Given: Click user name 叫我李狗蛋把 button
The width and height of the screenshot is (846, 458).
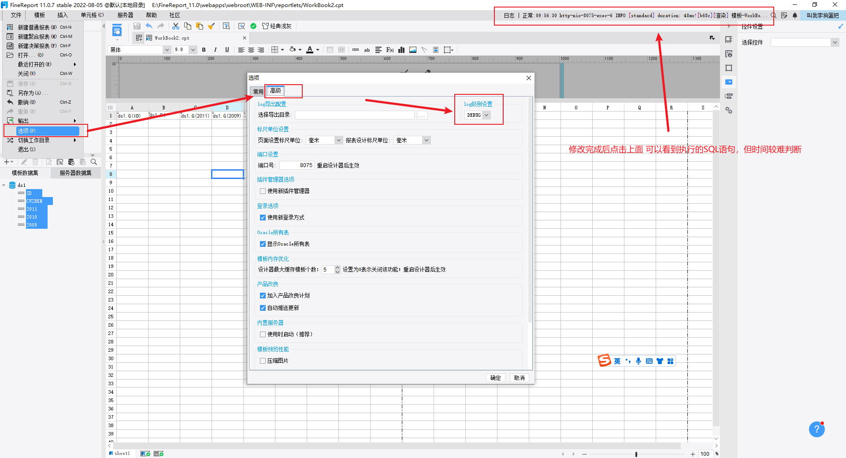Looking at the screenshot, I should tap(823, 15).
